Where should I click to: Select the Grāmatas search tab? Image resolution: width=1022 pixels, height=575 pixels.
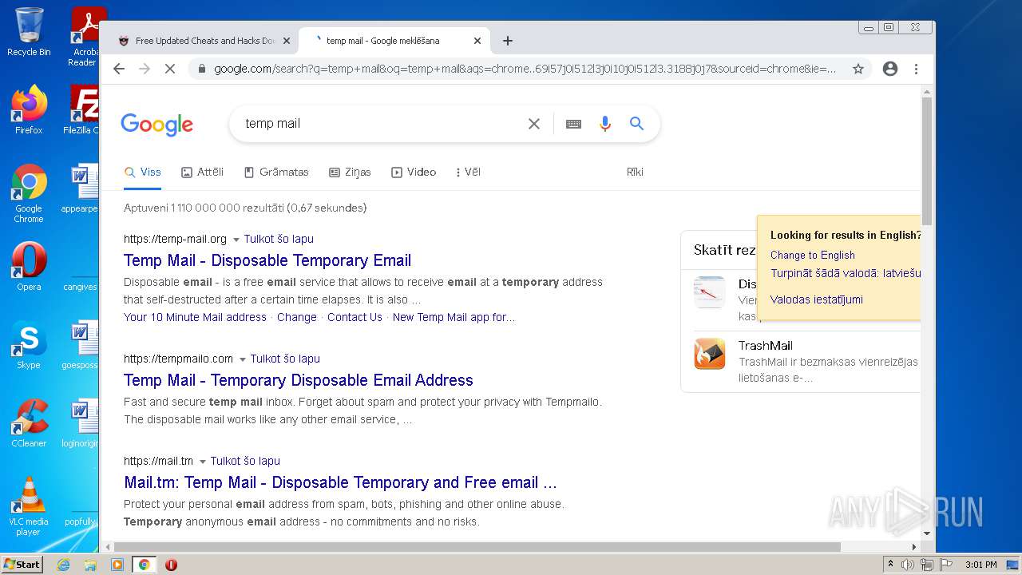tap(276, 172)
